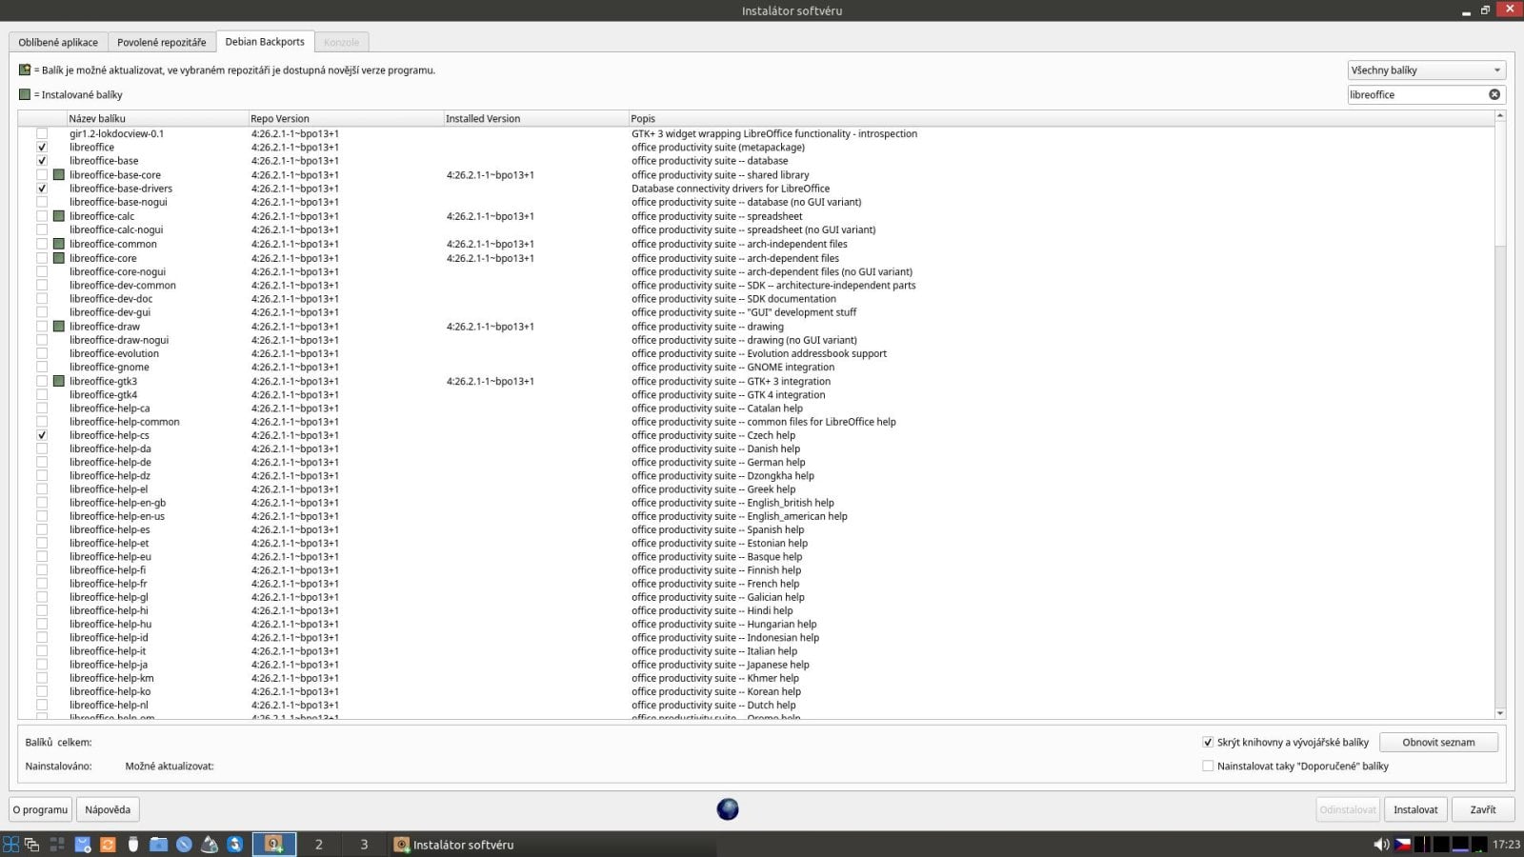Select the 'libreoffice-help-fr' package name
Viewport: 1524px width, 857px height.
[x=109, y=584]
